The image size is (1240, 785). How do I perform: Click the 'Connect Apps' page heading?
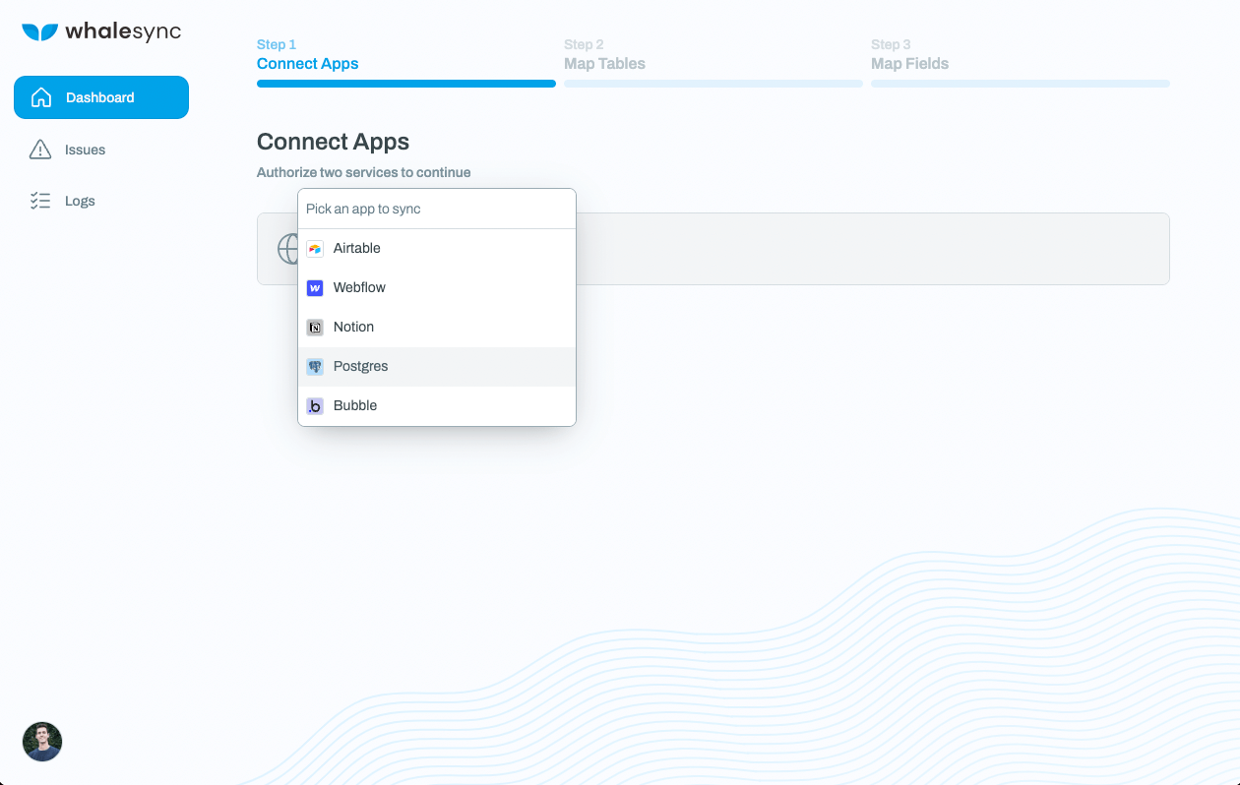tap(333, 142)
